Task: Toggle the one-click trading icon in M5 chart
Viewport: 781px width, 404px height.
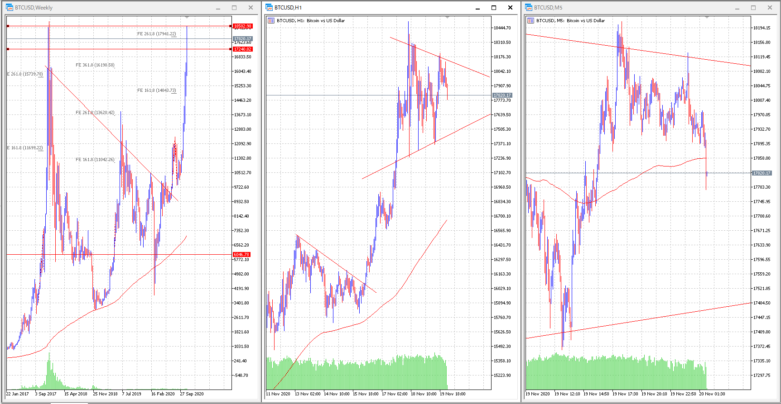Action: pos(530,21)
